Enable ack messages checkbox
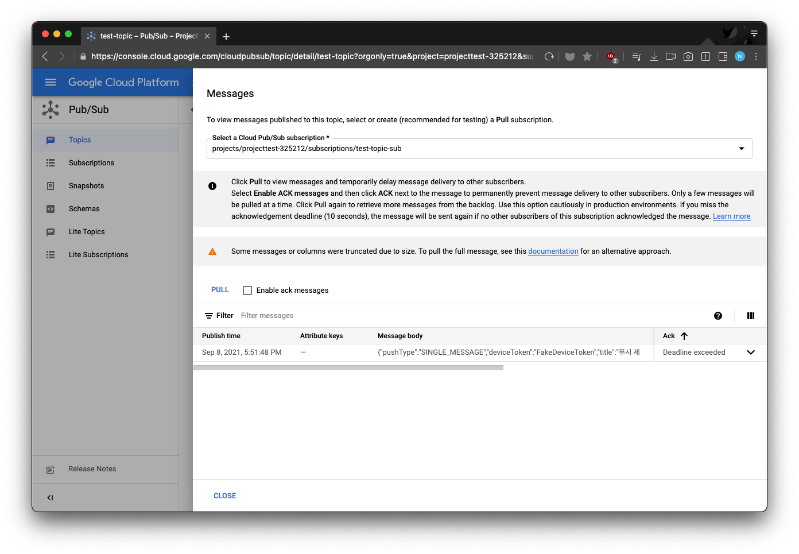This screenshot has width=799, height=554. pyautogui.click(x=247, y=290)
